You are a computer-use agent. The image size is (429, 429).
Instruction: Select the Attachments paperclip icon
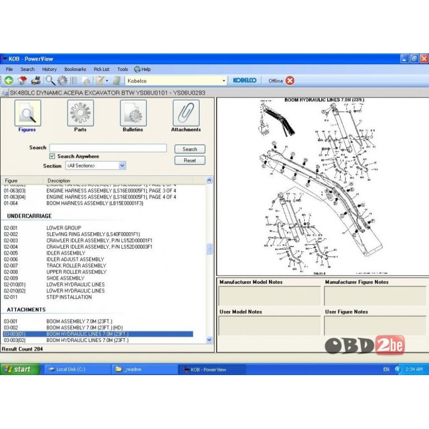pos(186,113)
